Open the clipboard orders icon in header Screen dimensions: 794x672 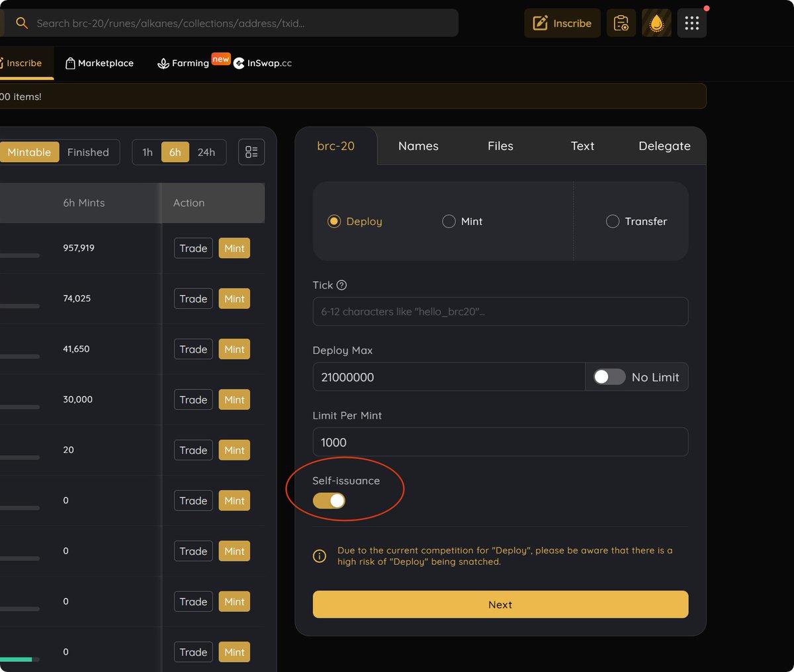[621, 23]
